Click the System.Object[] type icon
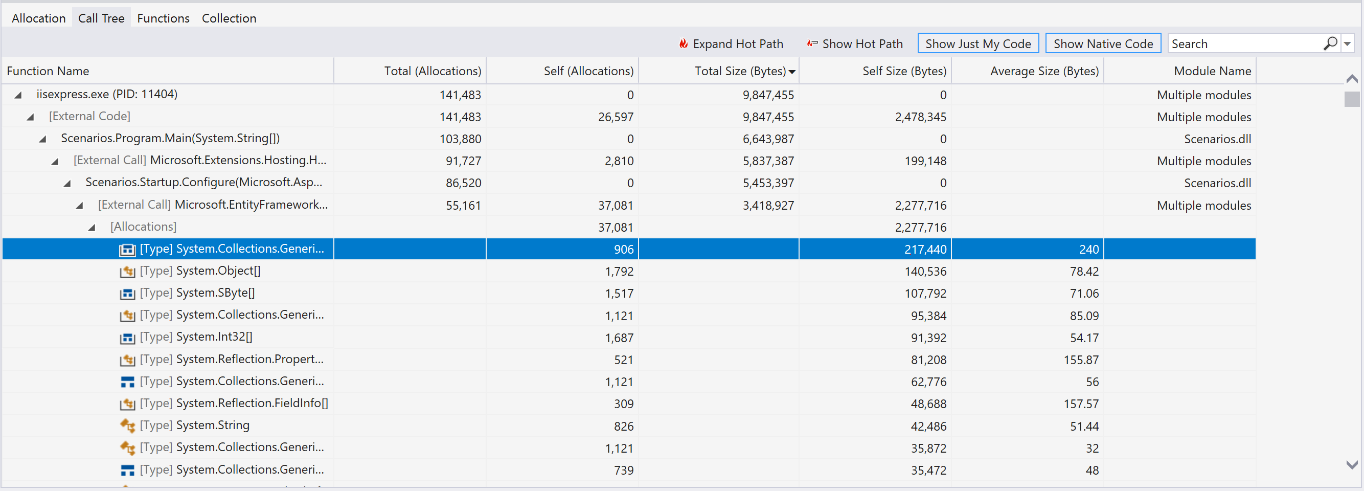This screenshot has height=491, width=1364. pyautogui.click(x=128, y=272)
